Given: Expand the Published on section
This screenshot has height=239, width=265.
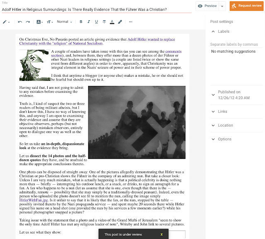Looking at the screenshot, I should 213,95.
